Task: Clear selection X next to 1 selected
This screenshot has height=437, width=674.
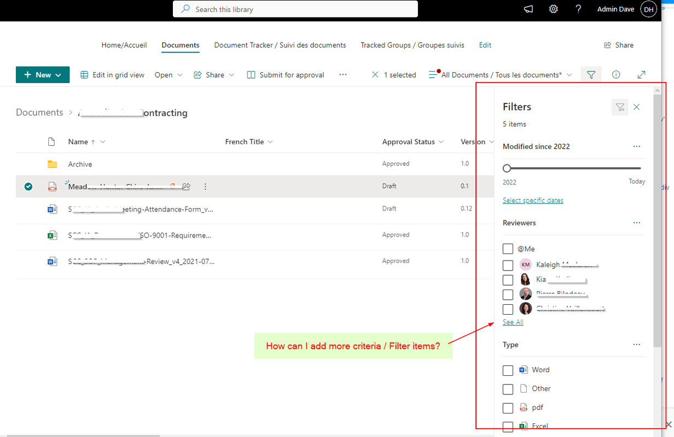Action: click(375, 75)
